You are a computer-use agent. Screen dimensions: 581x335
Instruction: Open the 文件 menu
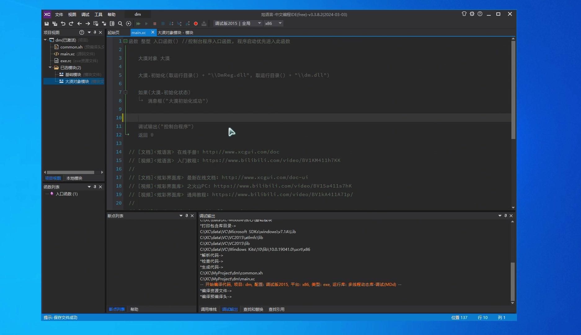pyautogui.click(x=59, y=15)
